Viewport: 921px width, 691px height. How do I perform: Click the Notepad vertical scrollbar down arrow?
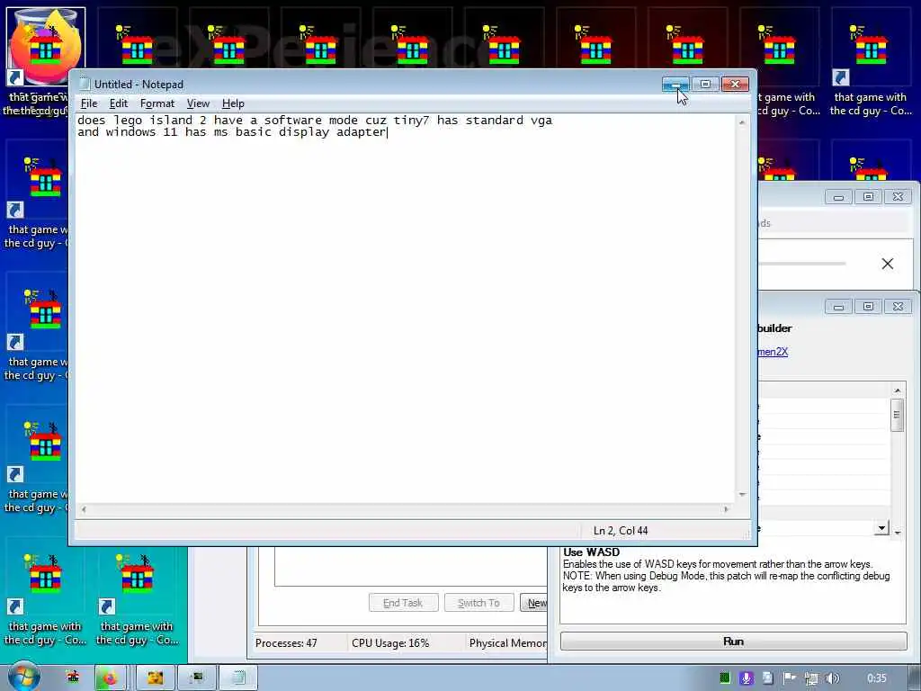point(742,495)
